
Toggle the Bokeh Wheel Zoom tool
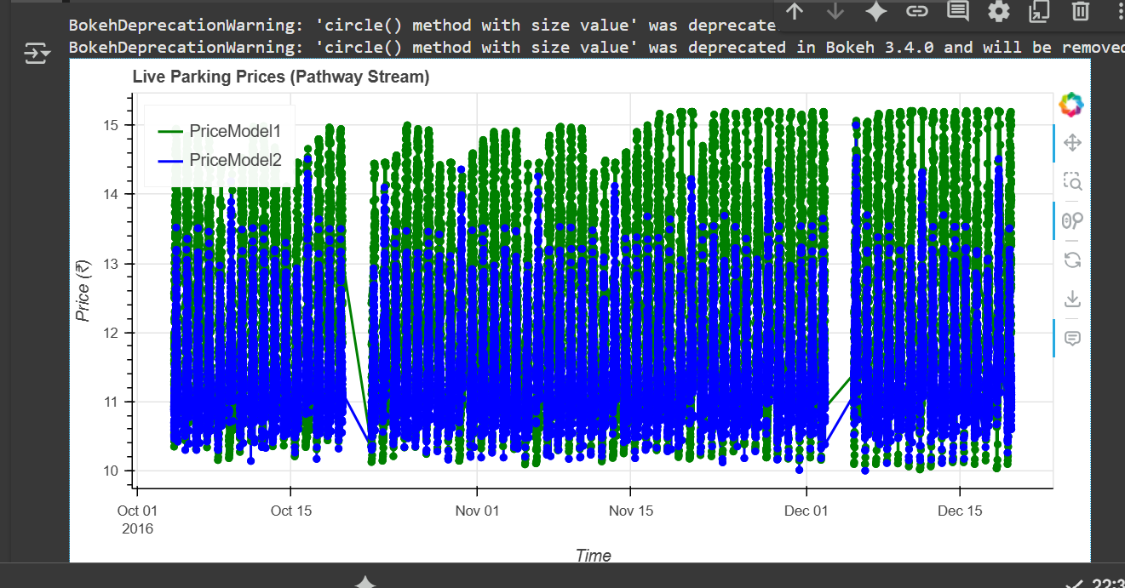(x=1072, y=220)
